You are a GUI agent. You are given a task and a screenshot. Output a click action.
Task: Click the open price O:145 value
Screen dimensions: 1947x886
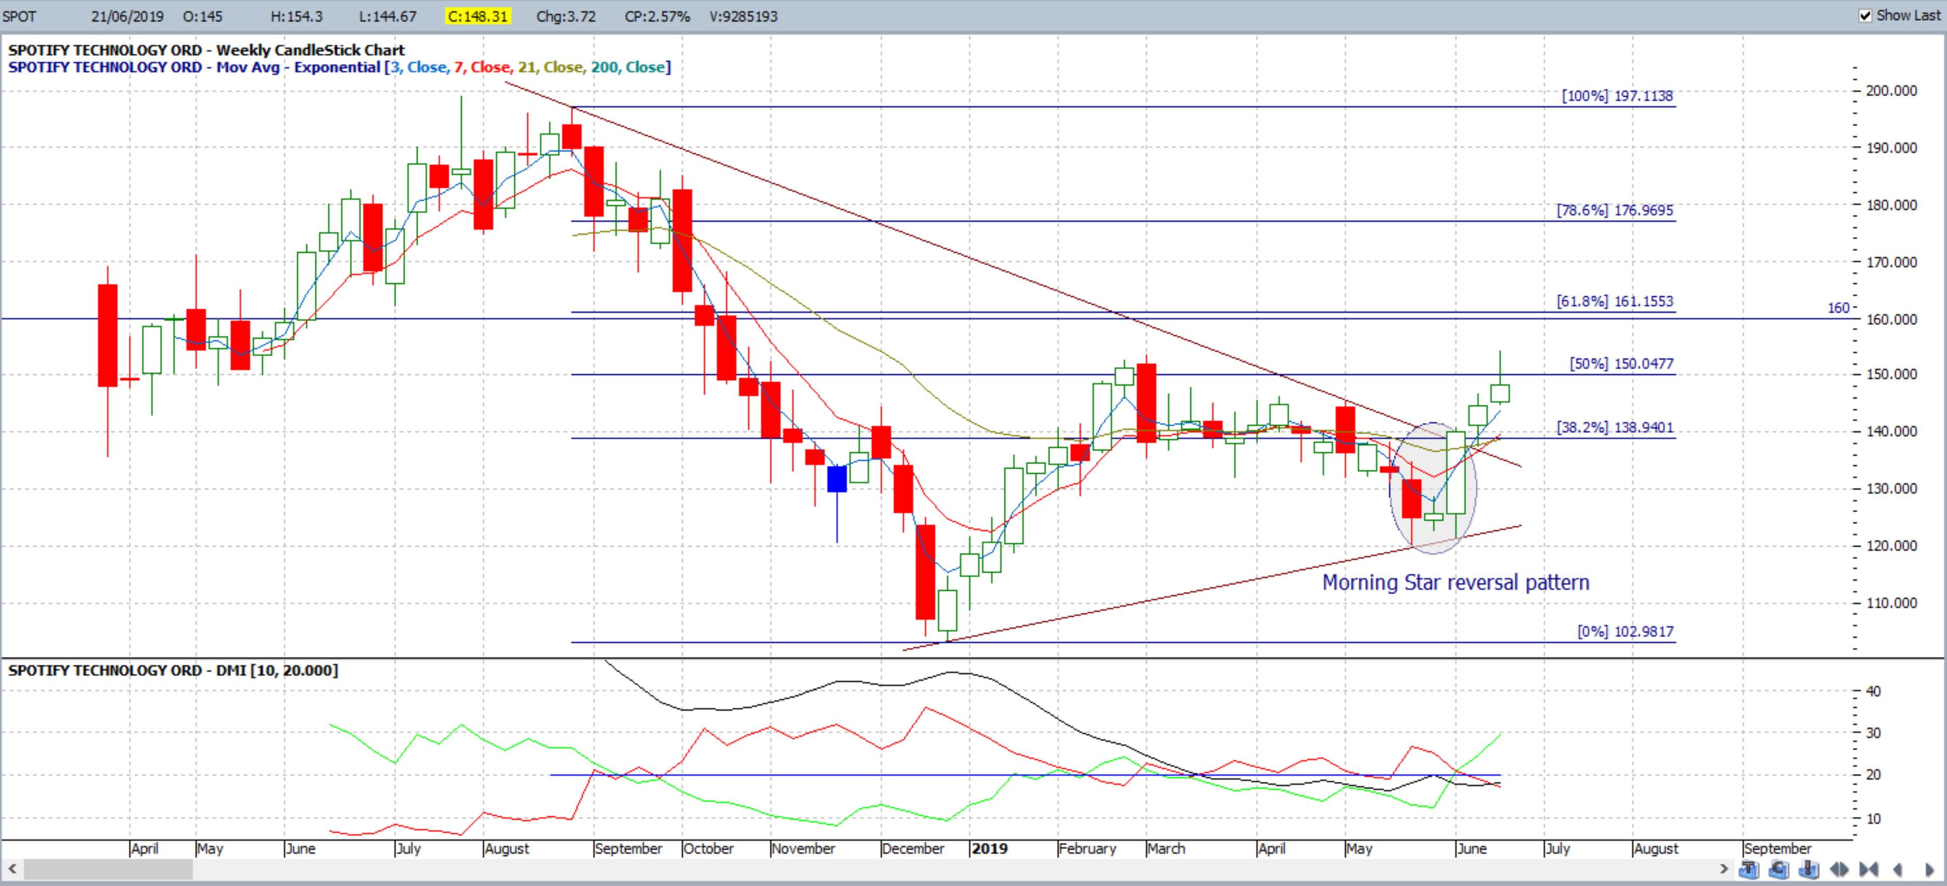(203, 16)
